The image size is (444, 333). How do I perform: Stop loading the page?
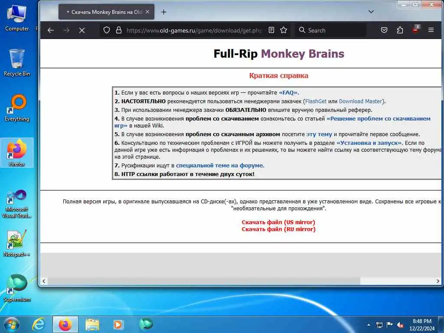coord(82,30)
